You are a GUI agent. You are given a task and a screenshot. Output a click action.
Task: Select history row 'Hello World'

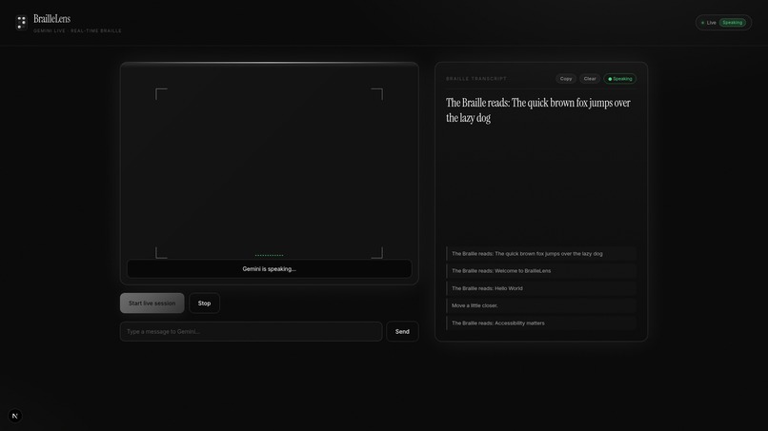pos(541,288)
